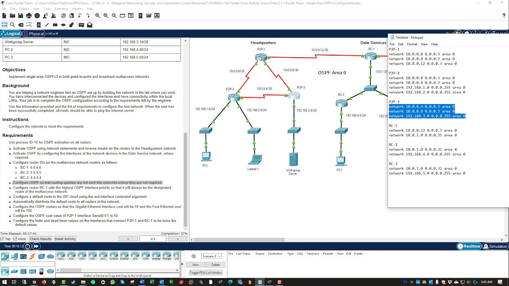The width and height of the screenshot is (509, 286).
Task: Select the Connections lightning bolt category
Action: (x=32, y=257)
